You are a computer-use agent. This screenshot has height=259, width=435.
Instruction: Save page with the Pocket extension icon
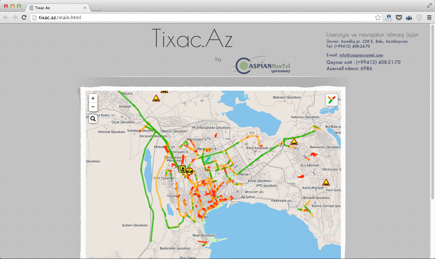(399, 18)
